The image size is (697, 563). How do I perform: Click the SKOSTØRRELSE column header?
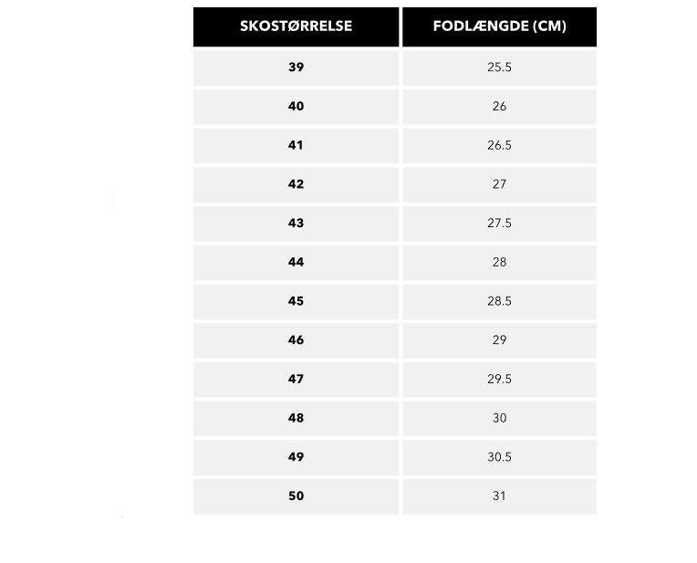[x=296, y=26]
